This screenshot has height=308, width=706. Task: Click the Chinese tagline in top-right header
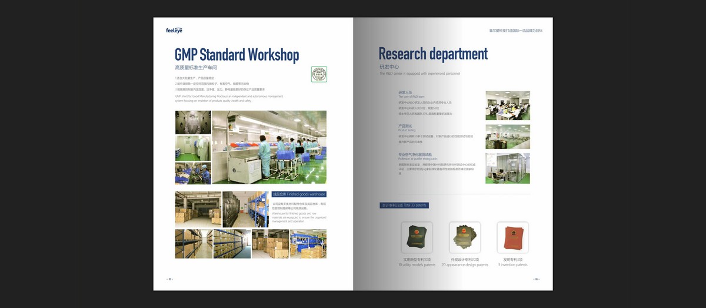[x=515, y=30]
